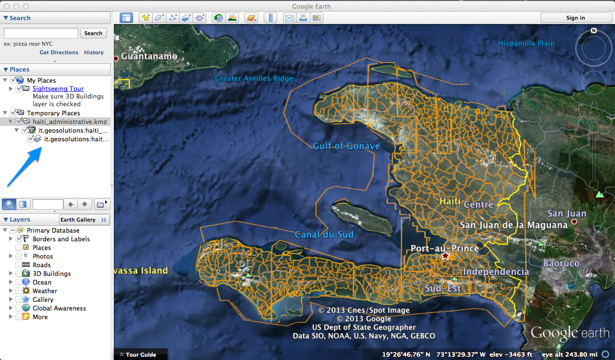Screen dimensions: 615x360
Task: Toggle the Places opacity/transparency button
Action: click(x=23, y=204)
